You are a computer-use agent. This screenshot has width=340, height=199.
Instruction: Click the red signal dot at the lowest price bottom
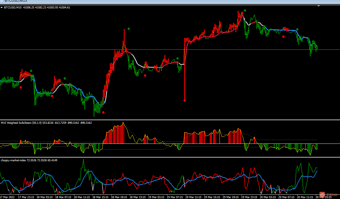(103, 112)
